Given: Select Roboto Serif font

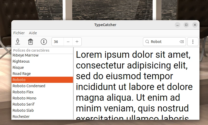Looking at the screenshot, I should [x=42, y=104].
